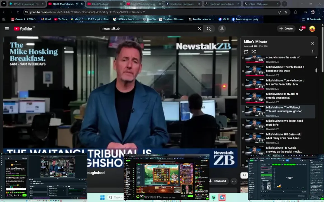Toggle loop playlist

coord(246,52)
